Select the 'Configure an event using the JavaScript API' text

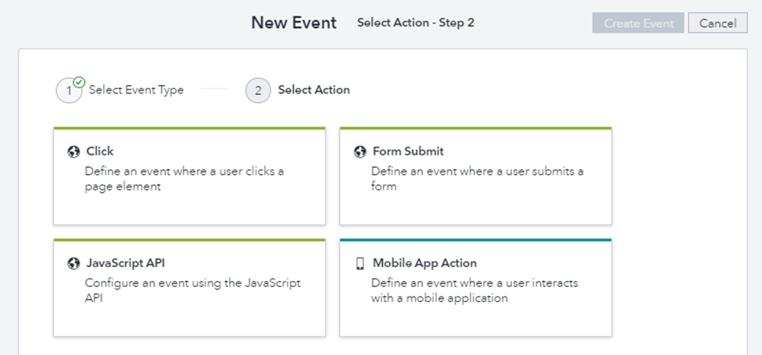(x=192, y=290)
